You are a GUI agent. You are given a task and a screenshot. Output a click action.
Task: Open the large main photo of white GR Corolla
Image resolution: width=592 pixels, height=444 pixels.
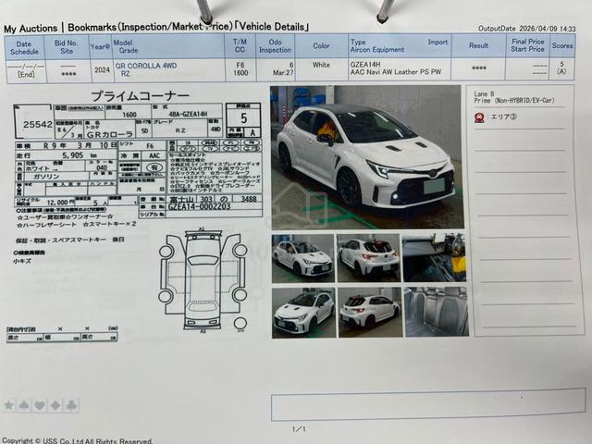point(367,157)
